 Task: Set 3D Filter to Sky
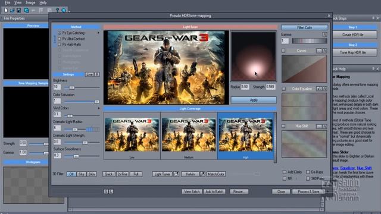82,174
